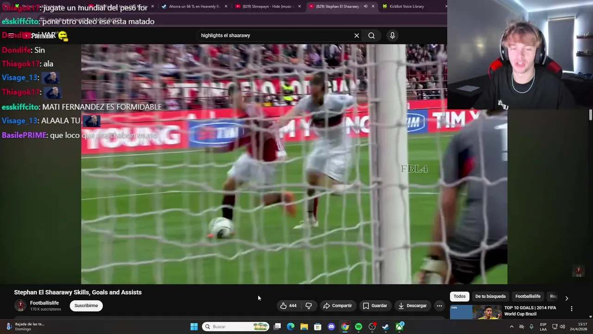This screenshot has height=334, width=593.
Task: Open Microsoft Store from the taskbar
Action: [x=318, y=327]
